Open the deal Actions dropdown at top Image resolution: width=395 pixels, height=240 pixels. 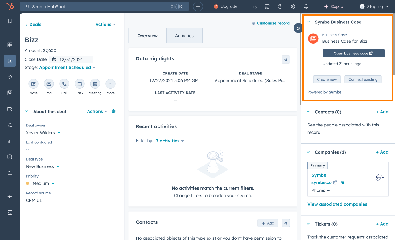(105, 24)
